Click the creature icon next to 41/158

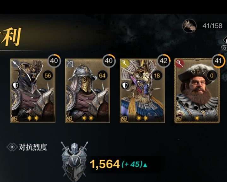[189, 26]
